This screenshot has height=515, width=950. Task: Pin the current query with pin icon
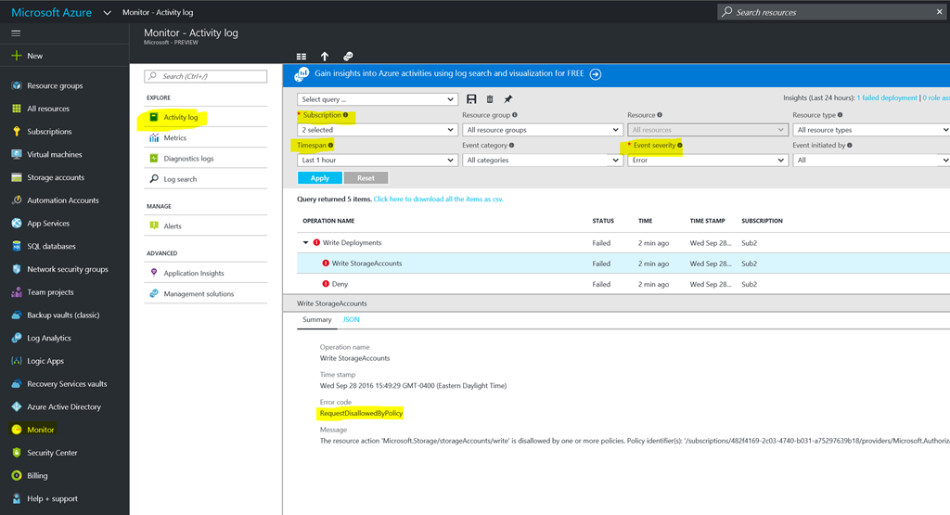click(x=507, y=99)
